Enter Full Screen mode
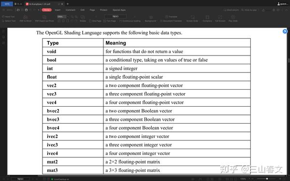The height and width of the screenshot is (181, 290). [x=220, y=18]
